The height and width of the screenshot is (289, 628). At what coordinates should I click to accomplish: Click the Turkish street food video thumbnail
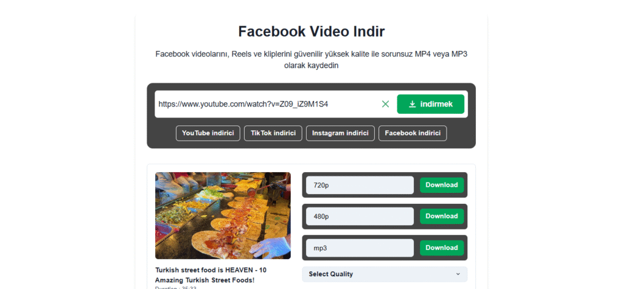(x=223, y=216)
